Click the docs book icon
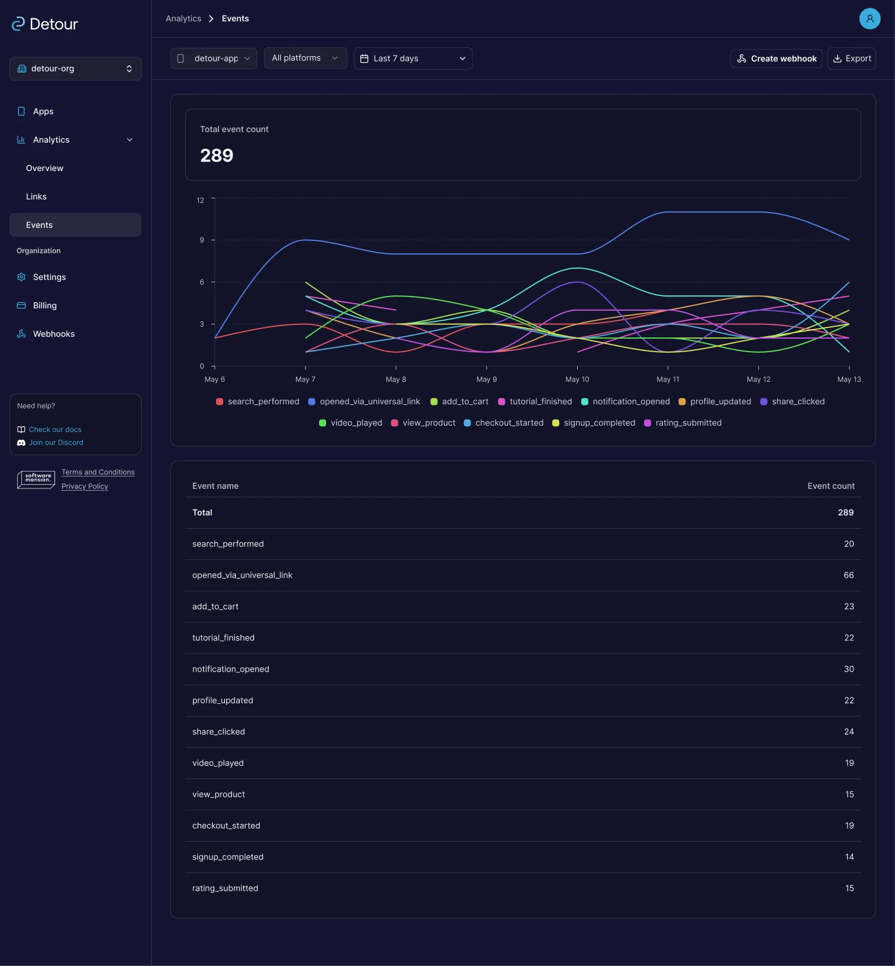This screenshot has height=966, width=895. click(x=21, y=430)
